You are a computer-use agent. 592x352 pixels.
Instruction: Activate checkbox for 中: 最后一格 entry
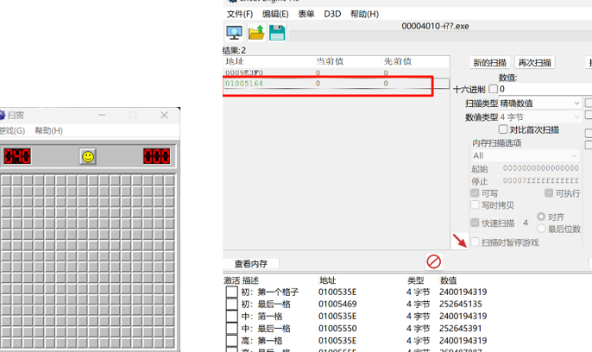[x=231, y=328]
